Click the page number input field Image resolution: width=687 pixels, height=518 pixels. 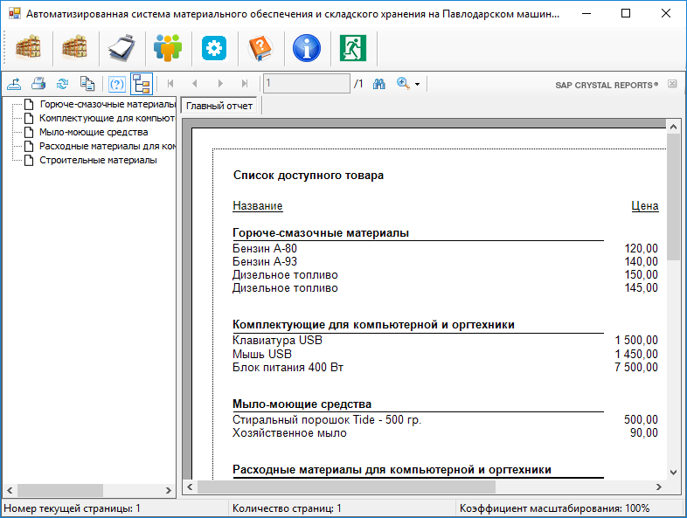point(307,83)
